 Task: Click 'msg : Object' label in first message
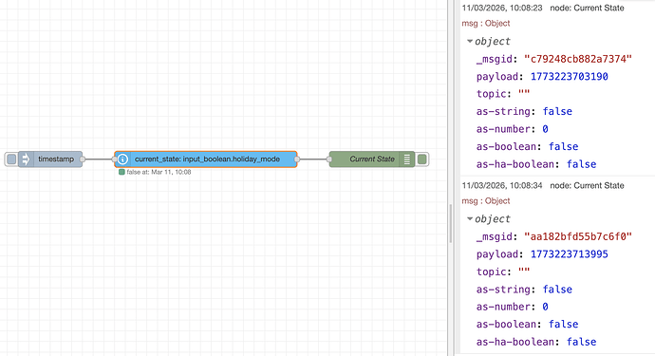click(486, 24)
